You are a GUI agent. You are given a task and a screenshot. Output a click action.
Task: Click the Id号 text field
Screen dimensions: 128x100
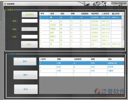click(x=29, y=37)
